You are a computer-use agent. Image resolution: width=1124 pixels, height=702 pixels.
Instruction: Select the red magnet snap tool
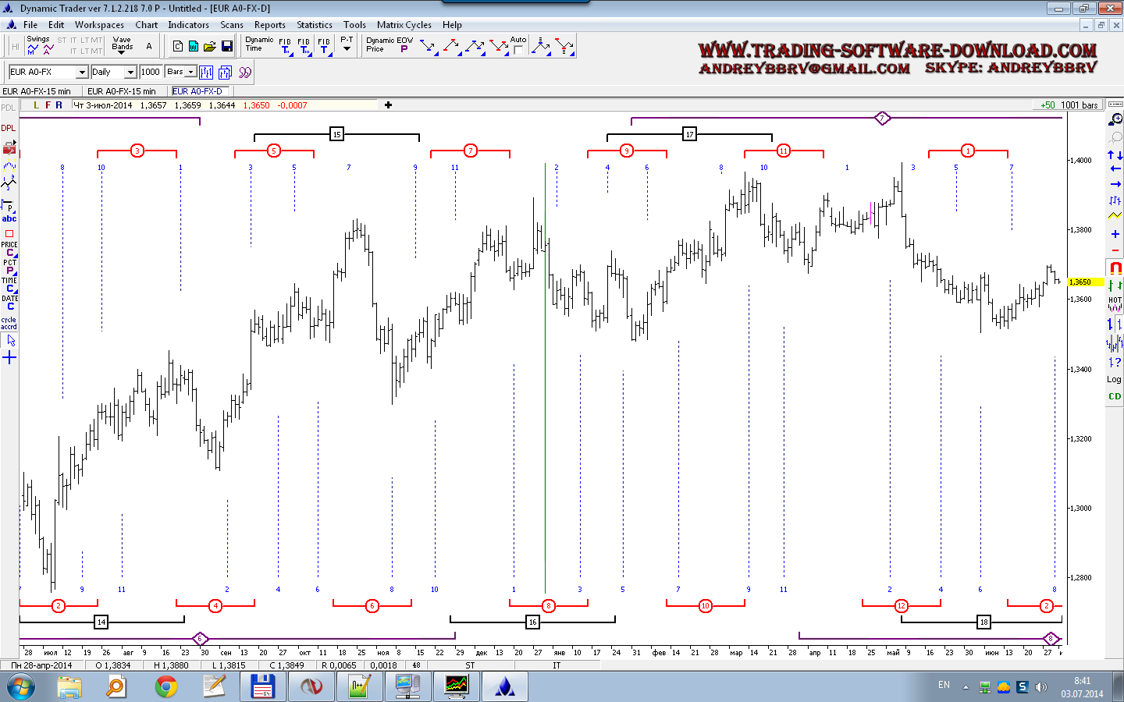pyautogui.click(x=1115, y=268)
